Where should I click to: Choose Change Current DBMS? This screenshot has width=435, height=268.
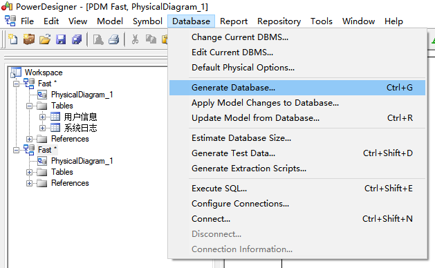[x=297, y=37]
